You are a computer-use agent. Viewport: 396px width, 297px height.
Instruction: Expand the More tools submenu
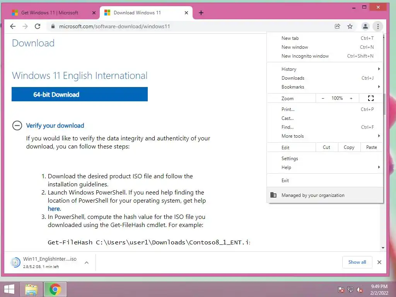click(325, 136)
